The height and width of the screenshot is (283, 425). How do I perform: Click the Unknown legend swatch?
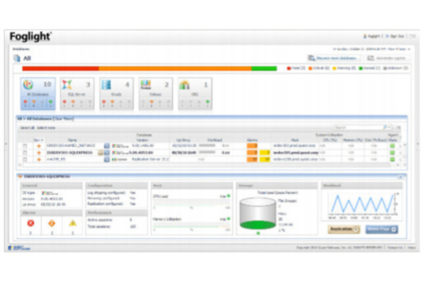(385, 68)
